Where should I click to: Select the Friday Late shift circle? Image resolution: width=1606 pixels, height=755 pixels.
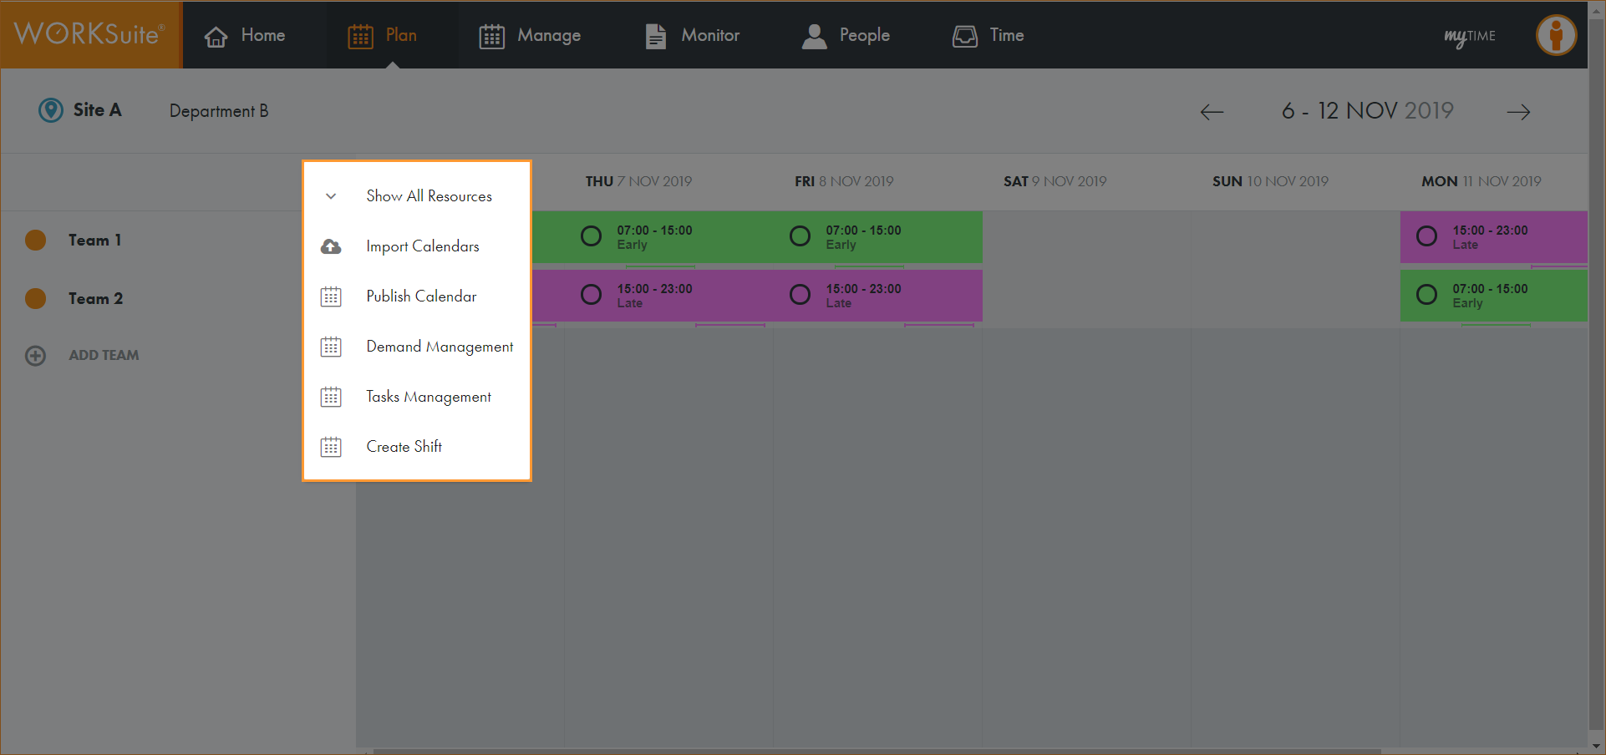point(800,295)
